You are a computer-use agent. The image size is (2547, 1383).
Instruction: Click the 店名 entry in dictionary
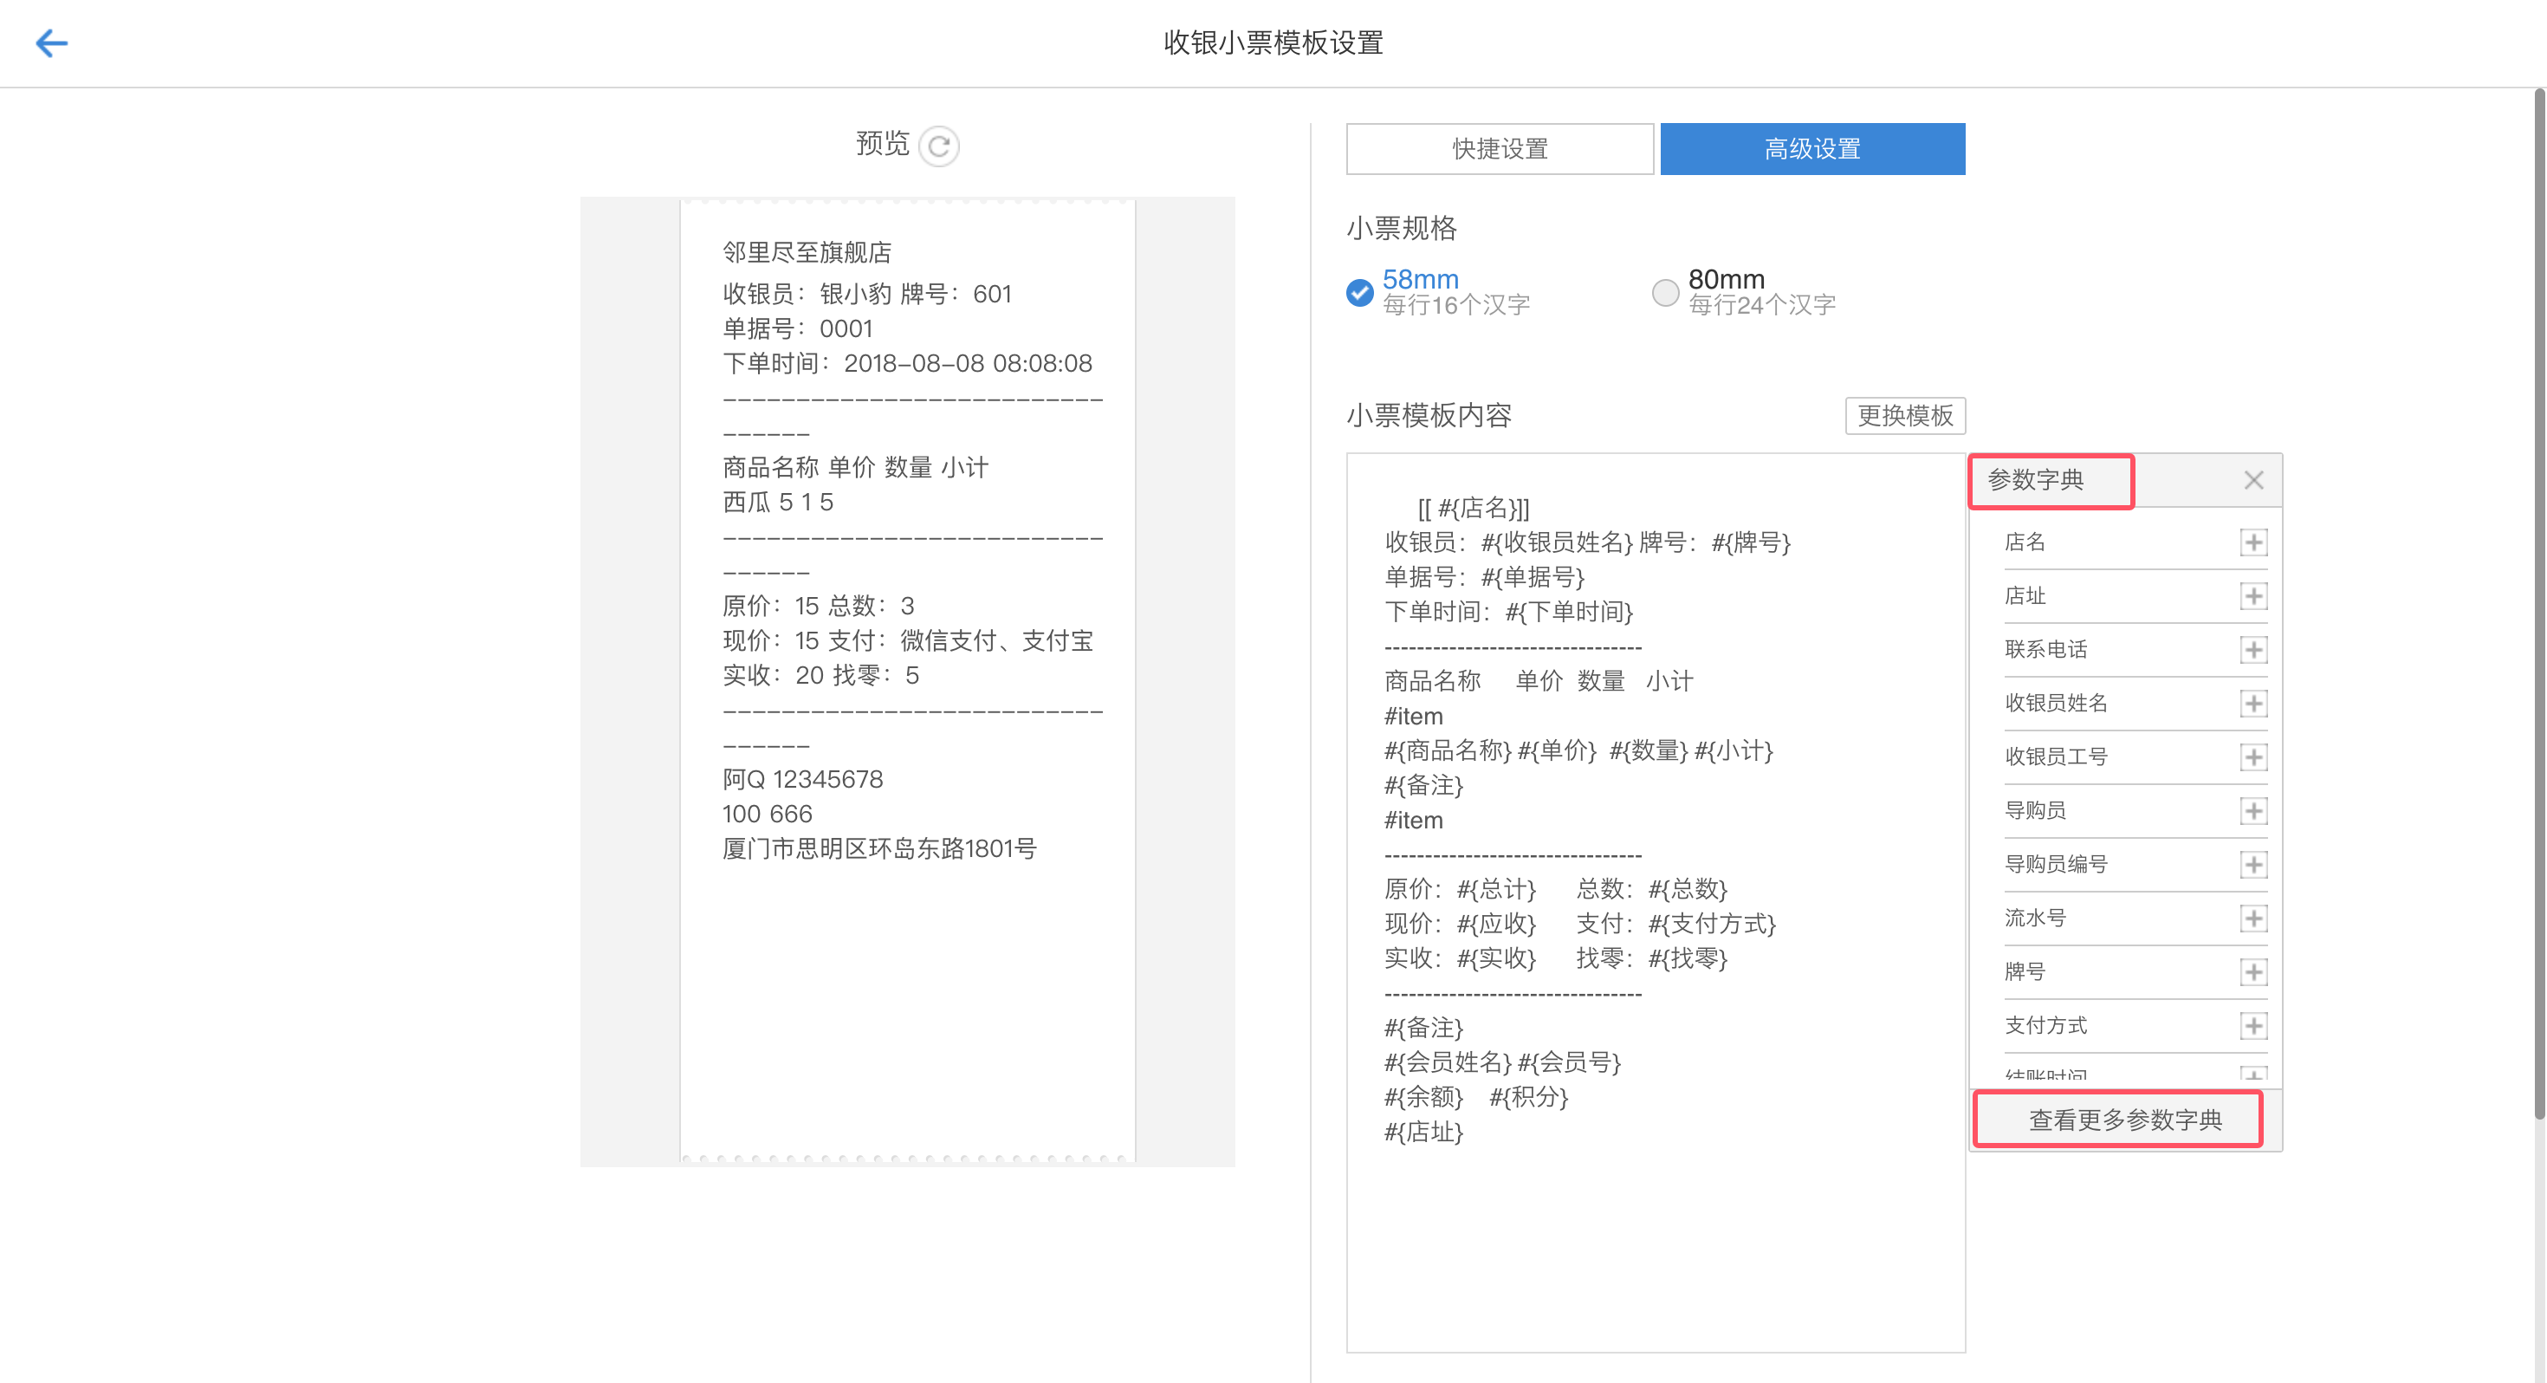2024,542
